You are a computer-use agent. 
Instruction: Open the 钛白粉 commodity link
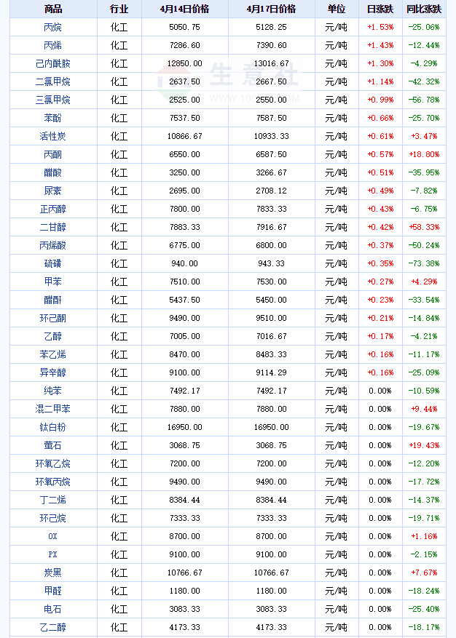click(x=53, y=427)
